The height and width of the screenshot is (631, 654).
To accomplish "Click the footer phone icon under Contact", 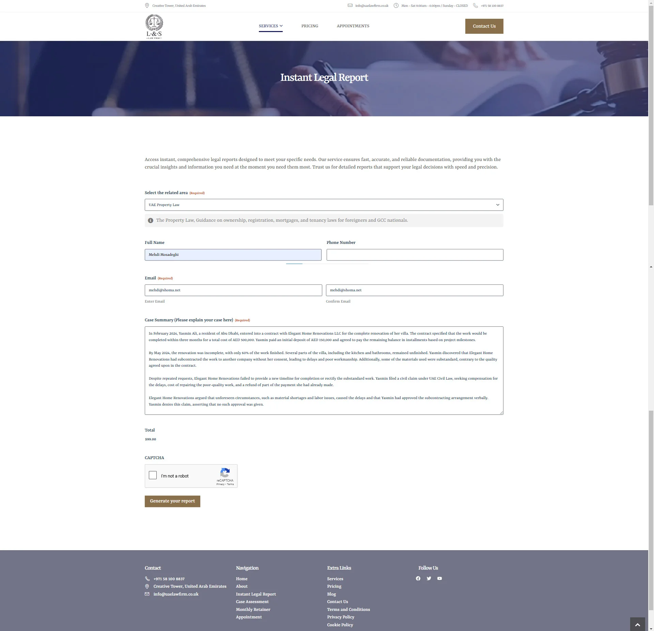I will [147, 579].
